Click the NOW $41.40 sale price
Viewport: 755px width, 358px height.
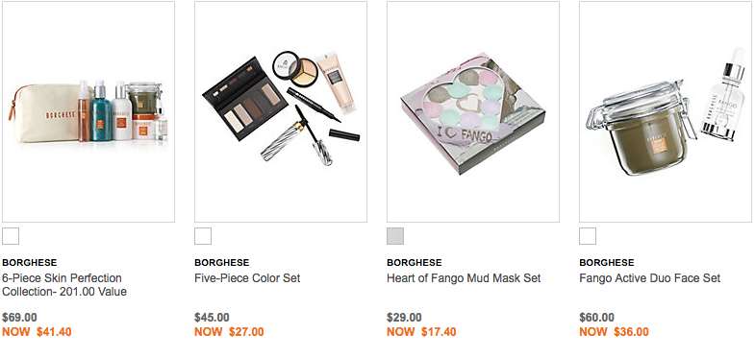coord(37,331)
